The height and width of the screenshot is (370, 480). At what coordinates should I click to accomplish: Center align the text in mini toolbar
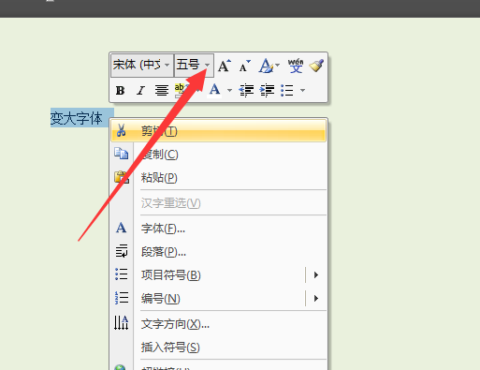click(x=162, y=91)
